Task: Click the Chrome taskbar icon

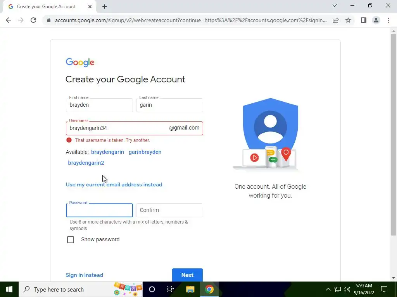Action: pyautogui.click(x=209, y=289)
